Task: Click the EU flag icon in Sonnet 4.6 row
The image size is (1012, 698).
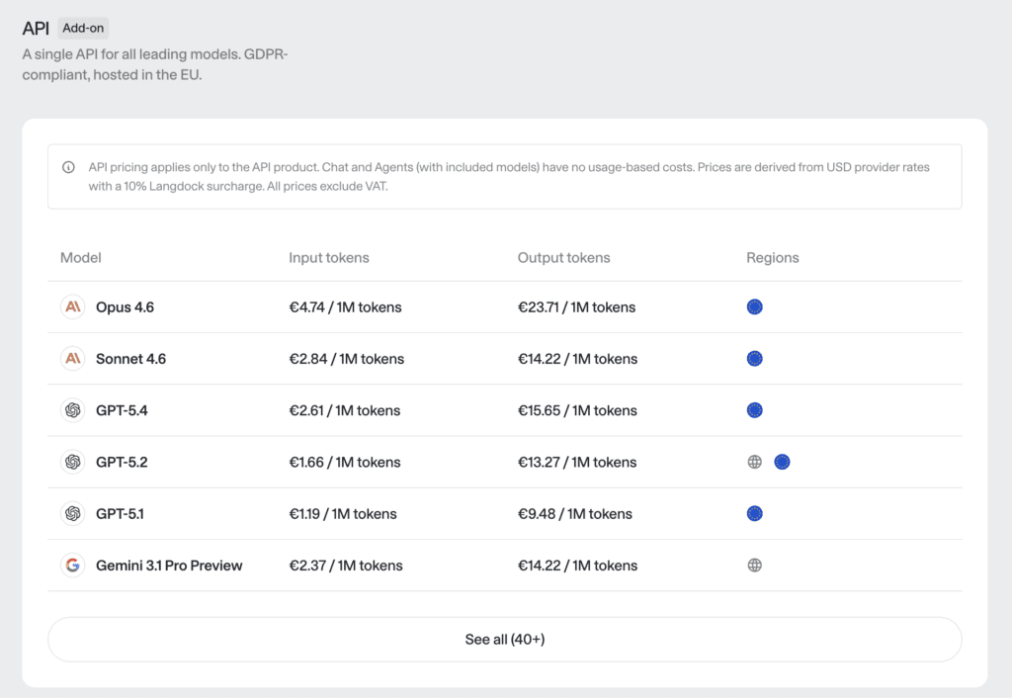Action: click(754, 358)
